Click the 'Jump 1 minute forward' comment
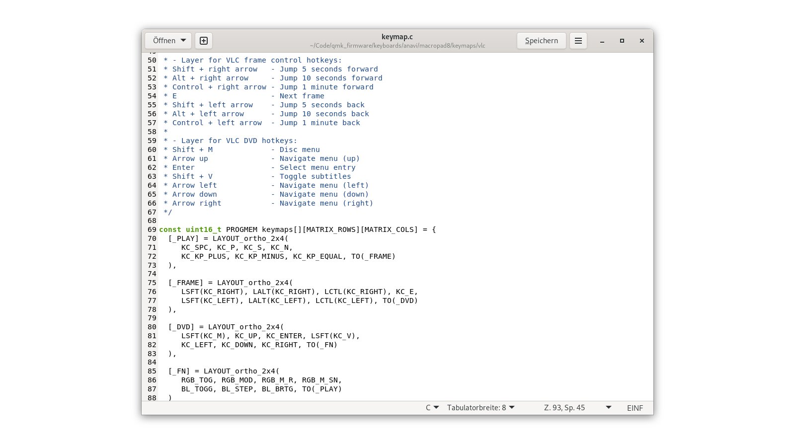The image size is (795, 447). (x=326, y=87)
